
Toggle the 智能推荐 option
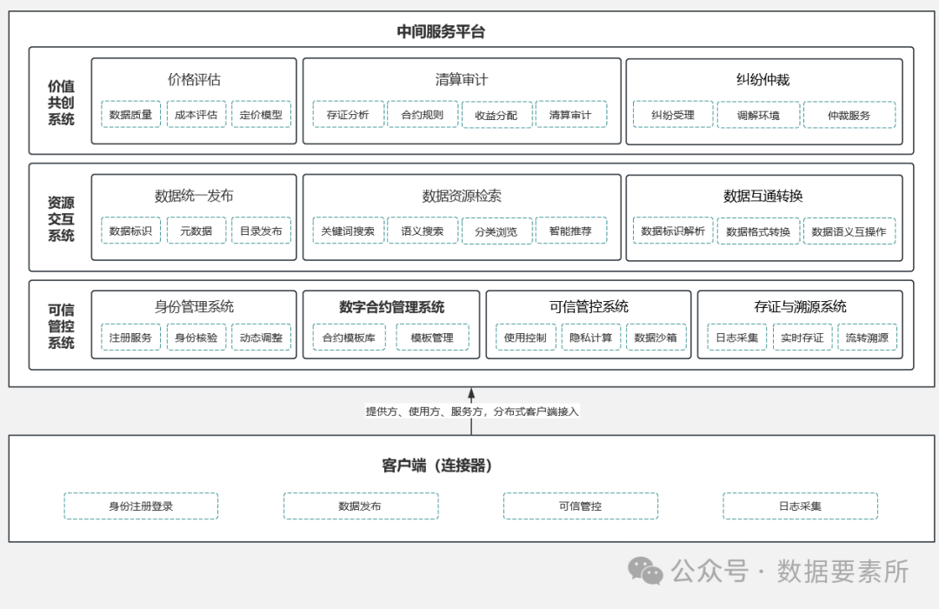[571, 231]
